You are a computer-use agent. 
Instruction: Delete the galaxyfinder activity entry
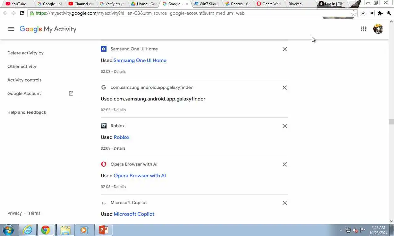[x=285, y=88]
